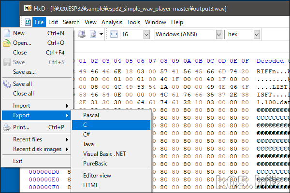The image size is (290, 193).
Task: Choose New from the File menu
Action: pos(37,33)
